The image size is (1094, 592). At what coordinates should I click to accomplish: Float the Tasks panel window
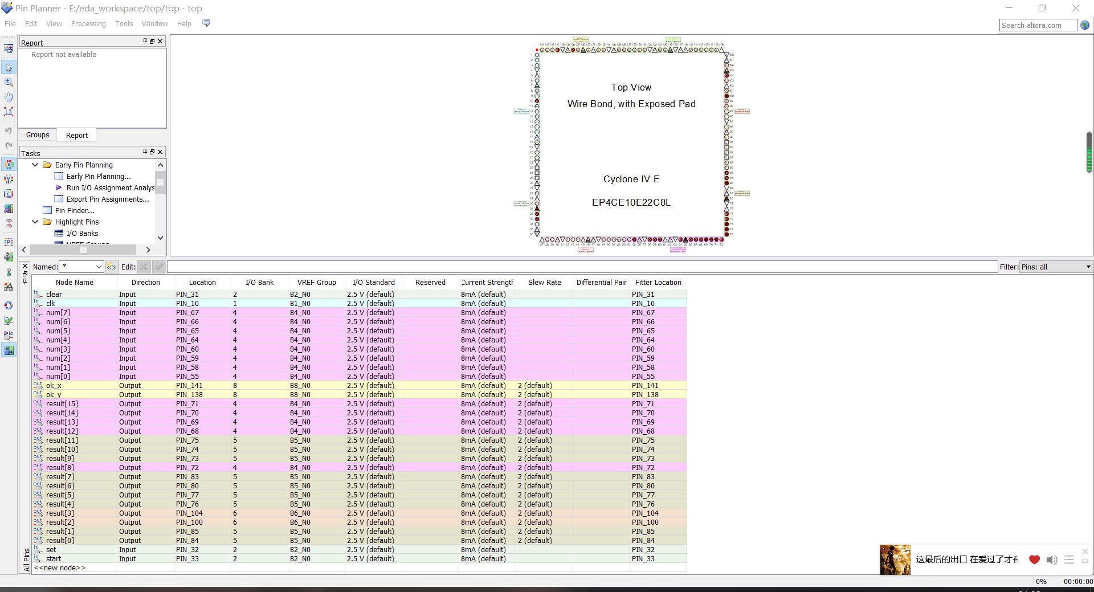[x=152, y=152]
